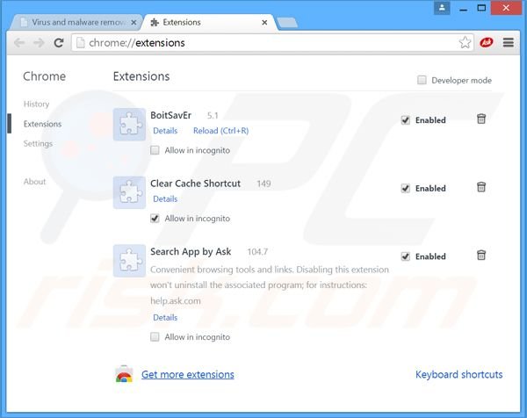Open Keyboard shortcuts link
Screen dimensions: 527x418
pos(459,374)
